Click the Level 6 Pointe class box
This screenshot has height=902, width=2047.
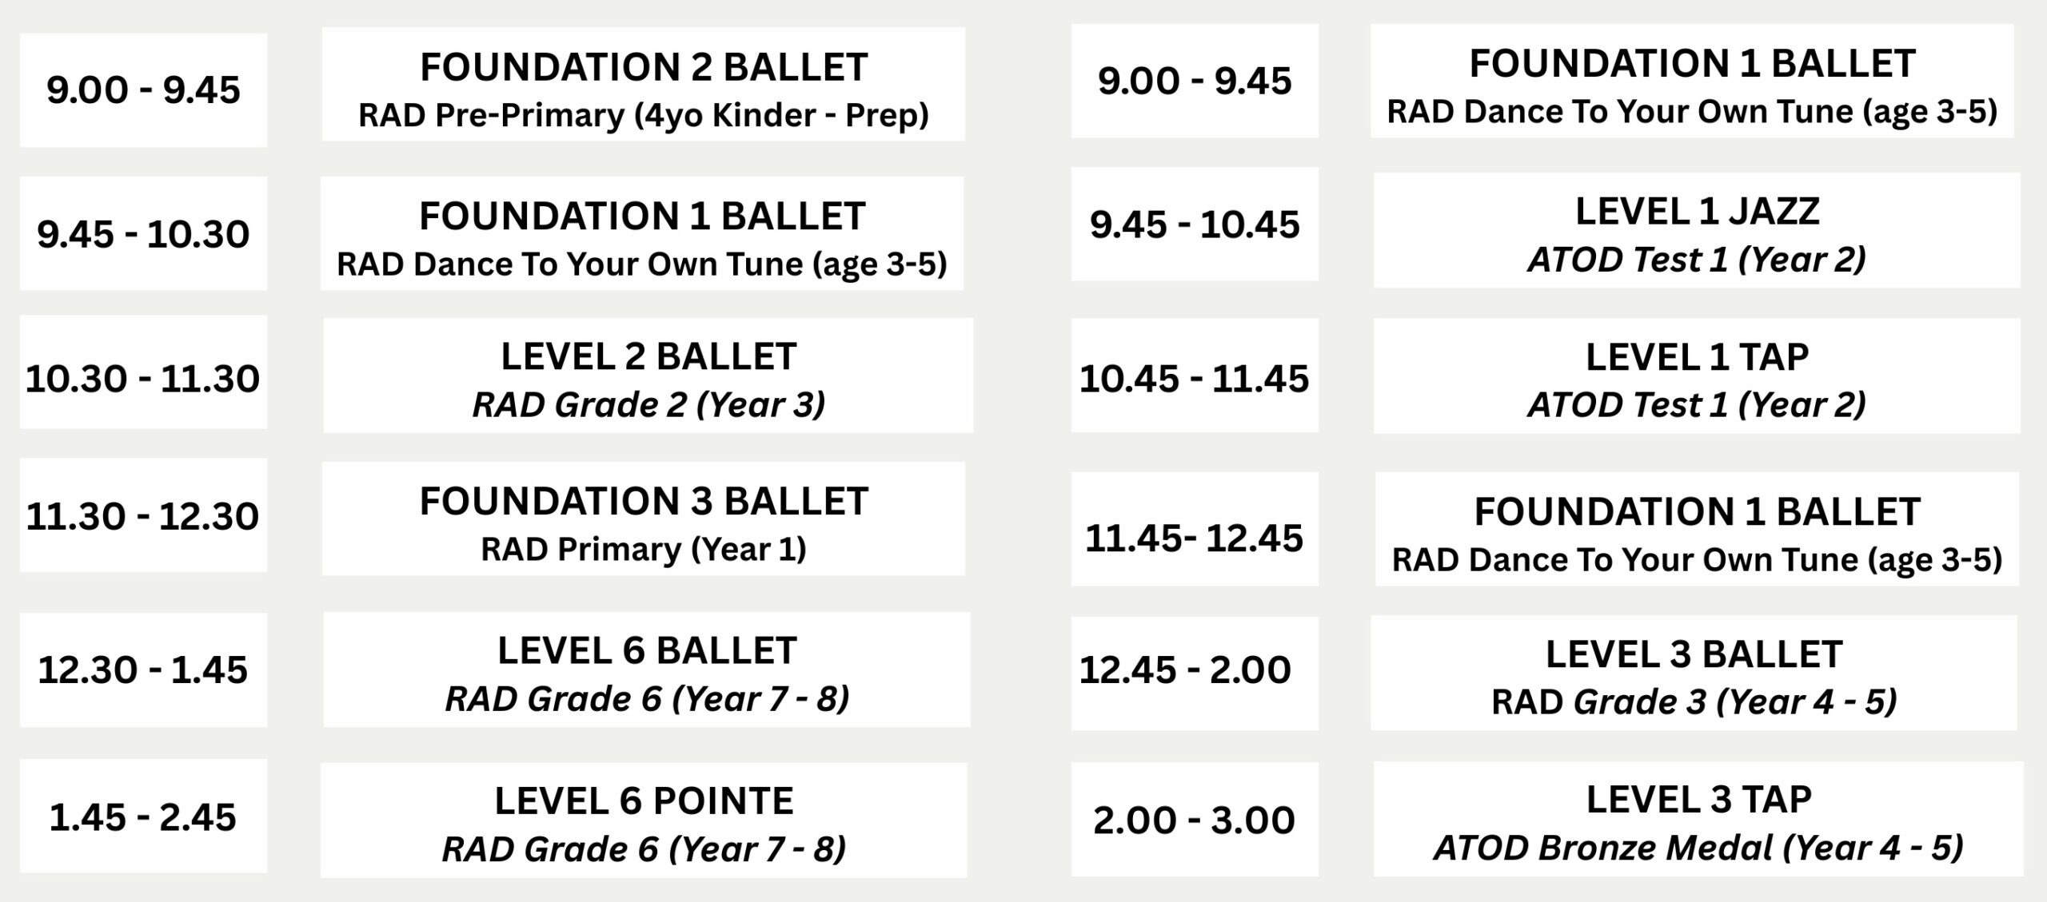point(644,821)
